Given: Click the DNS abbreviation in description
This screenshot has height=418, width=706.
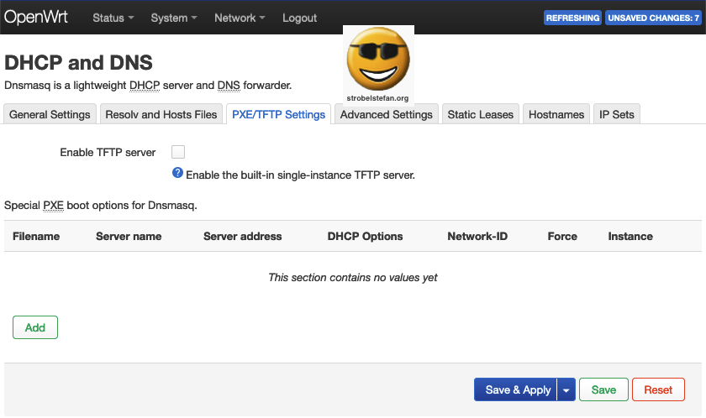Looking at the screenshot, I should click(229, 86).
